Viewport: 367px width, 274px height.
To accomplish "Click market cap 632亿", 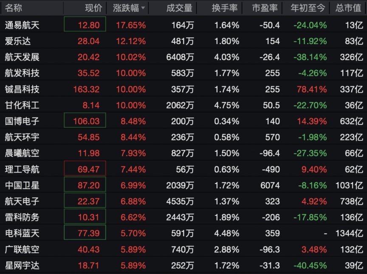I will click(x=352, y=121).
